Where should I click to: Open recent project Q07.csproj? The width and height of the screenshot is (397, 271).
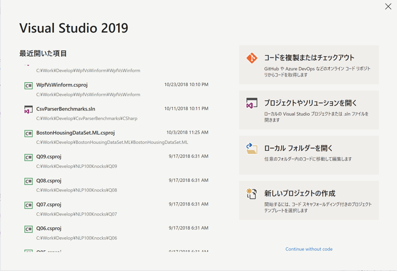[x=116, y=209]
